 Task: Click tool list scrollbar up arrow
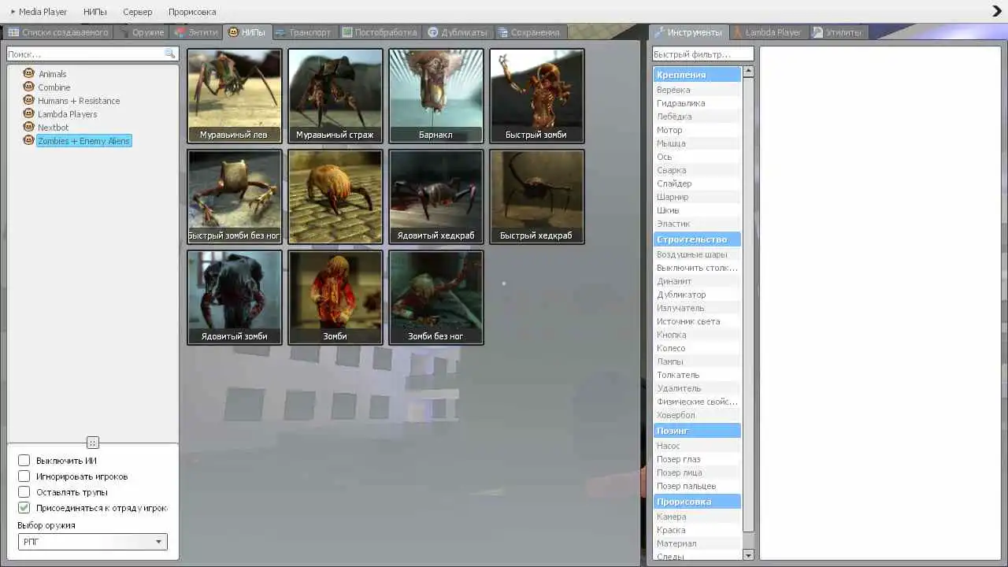click(748, 71)
